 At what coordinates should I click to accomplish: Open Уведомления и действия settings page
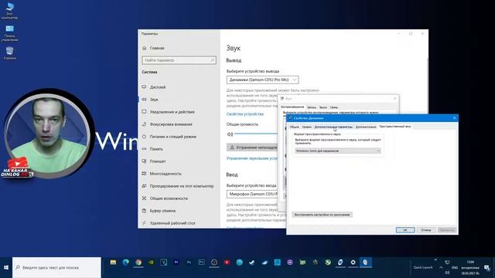point(172,112)
